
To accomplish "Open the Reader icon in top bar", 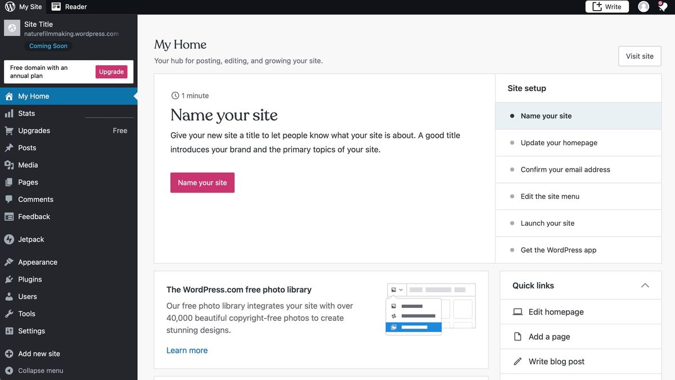I will [x=56, y=7].
